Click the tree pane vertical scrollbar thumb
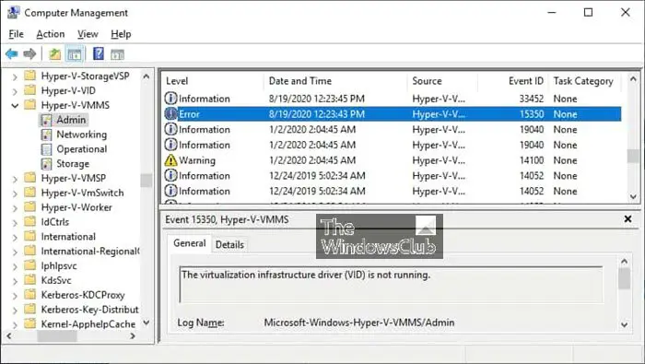This screenshot has width=645, height=364. [x=146, y=180]
